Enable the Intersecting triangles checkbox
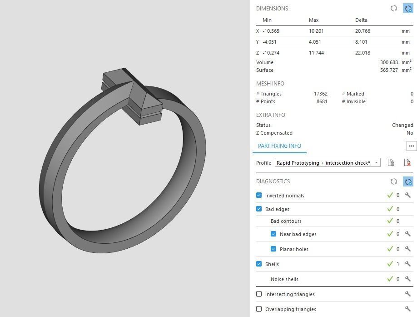 259,294
